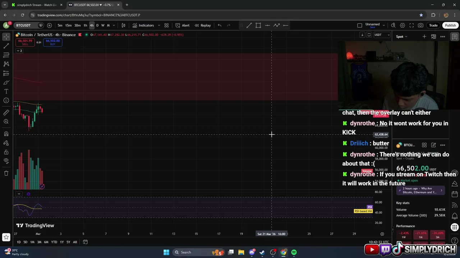Publish the chart idea
Image resolution: width=460 pixels, height=258 pixels.
pyautogui.click(x=450, y=25)
